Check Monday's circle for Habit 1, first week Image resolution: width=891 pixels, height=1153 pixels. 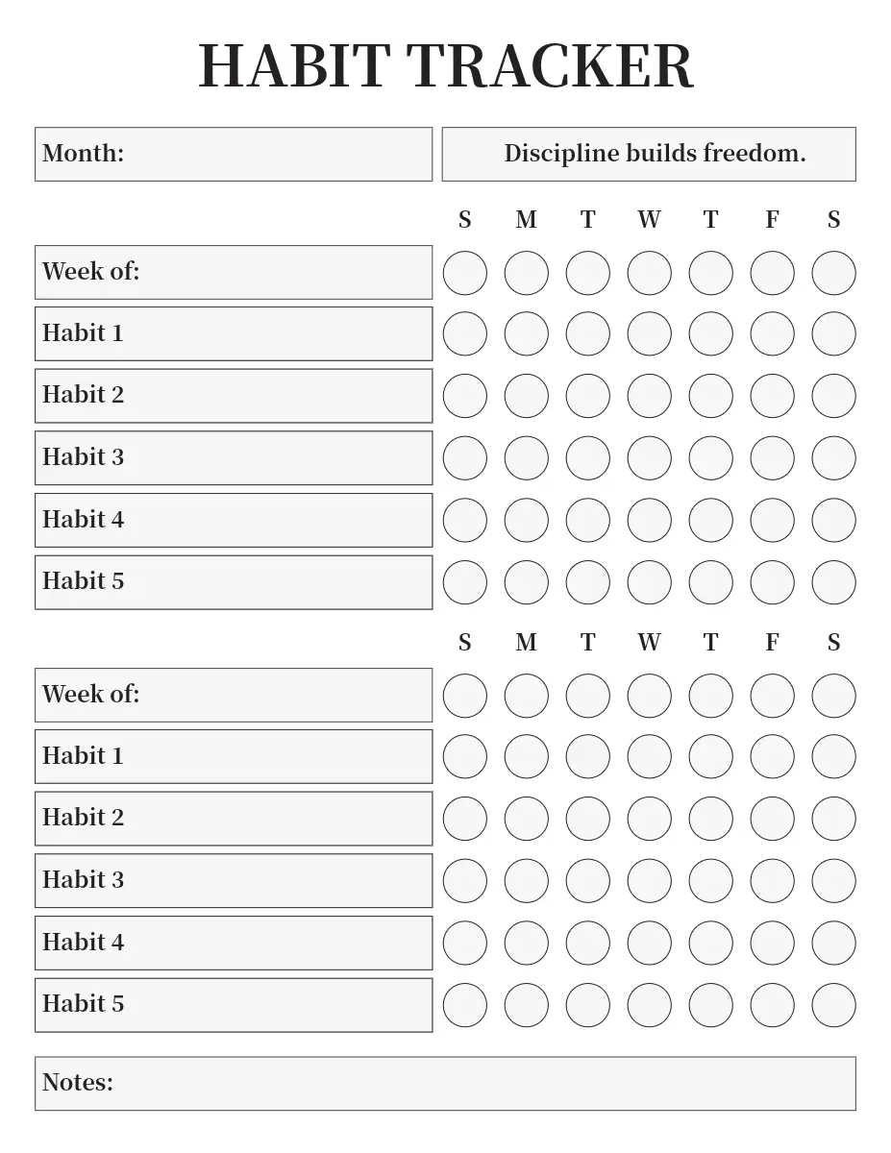click(526, 333)
